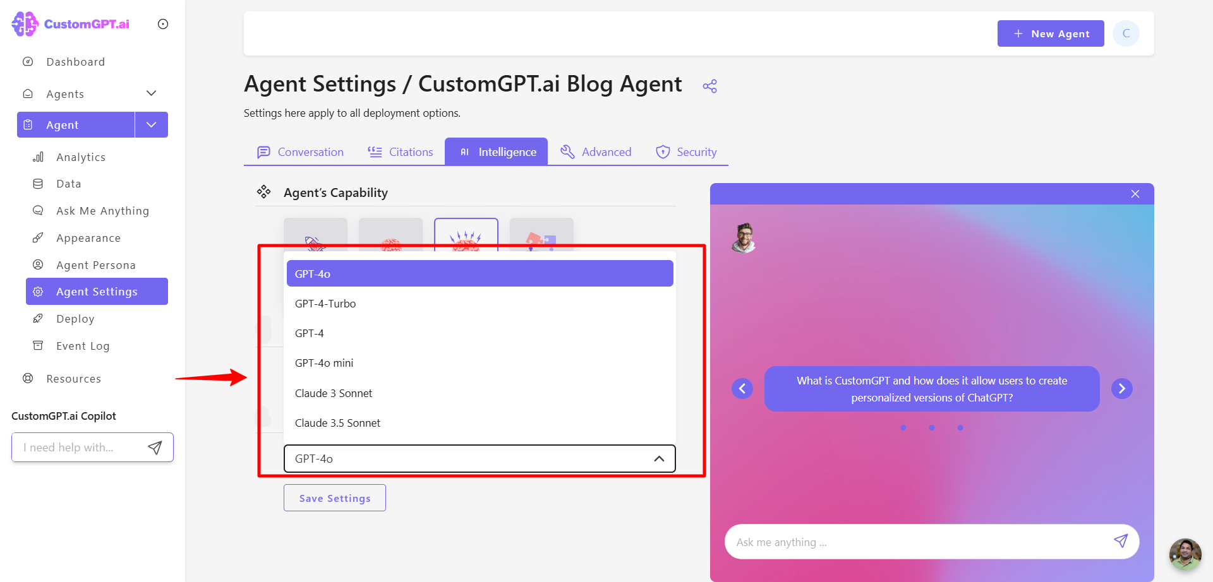This screenshot has height=582, width=1213.
Task: Select the Intelligence tab
Action: [497, 152]
